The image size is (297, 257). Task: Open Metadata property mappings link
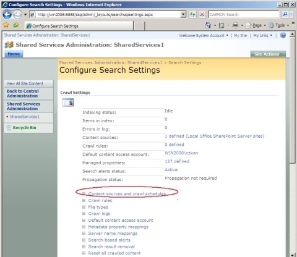118,227
